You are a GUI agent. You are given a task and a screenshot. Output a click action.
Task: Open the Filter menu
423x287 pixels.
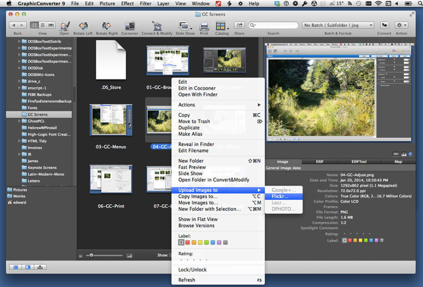coord(145,3)
